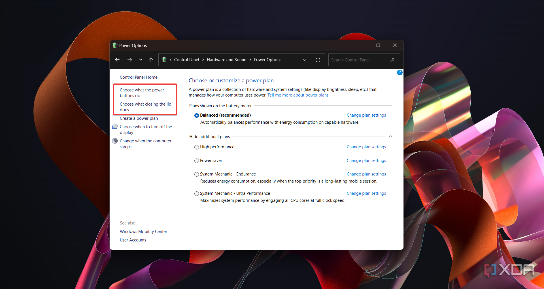Expand chevron before Control Panel breadcrumb
The width and height of the screenshot is (544, 289).
pyautogui.click(x=170, y=60)
